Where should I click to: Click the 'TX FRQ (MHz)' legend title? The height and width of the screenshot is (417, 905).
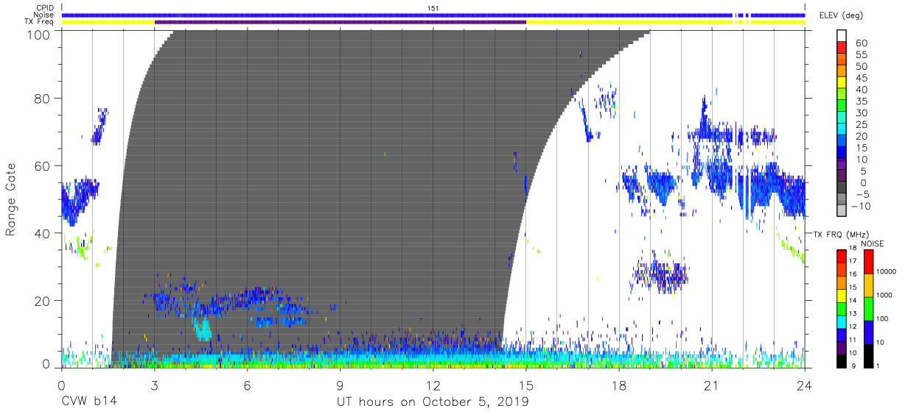841,233
